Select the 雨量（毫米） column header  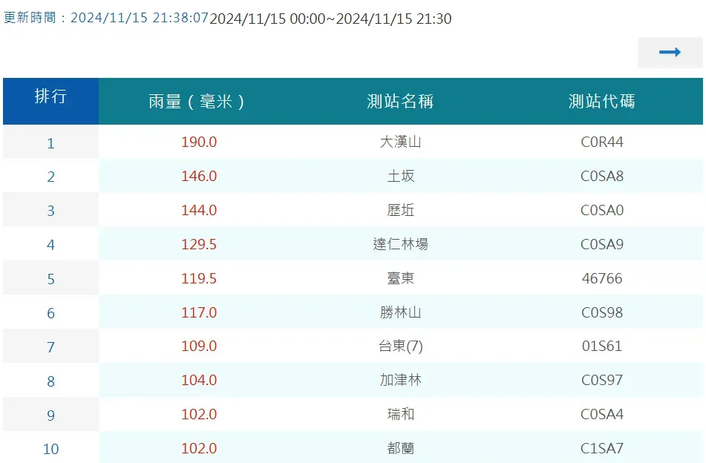(x=198, y=101)
